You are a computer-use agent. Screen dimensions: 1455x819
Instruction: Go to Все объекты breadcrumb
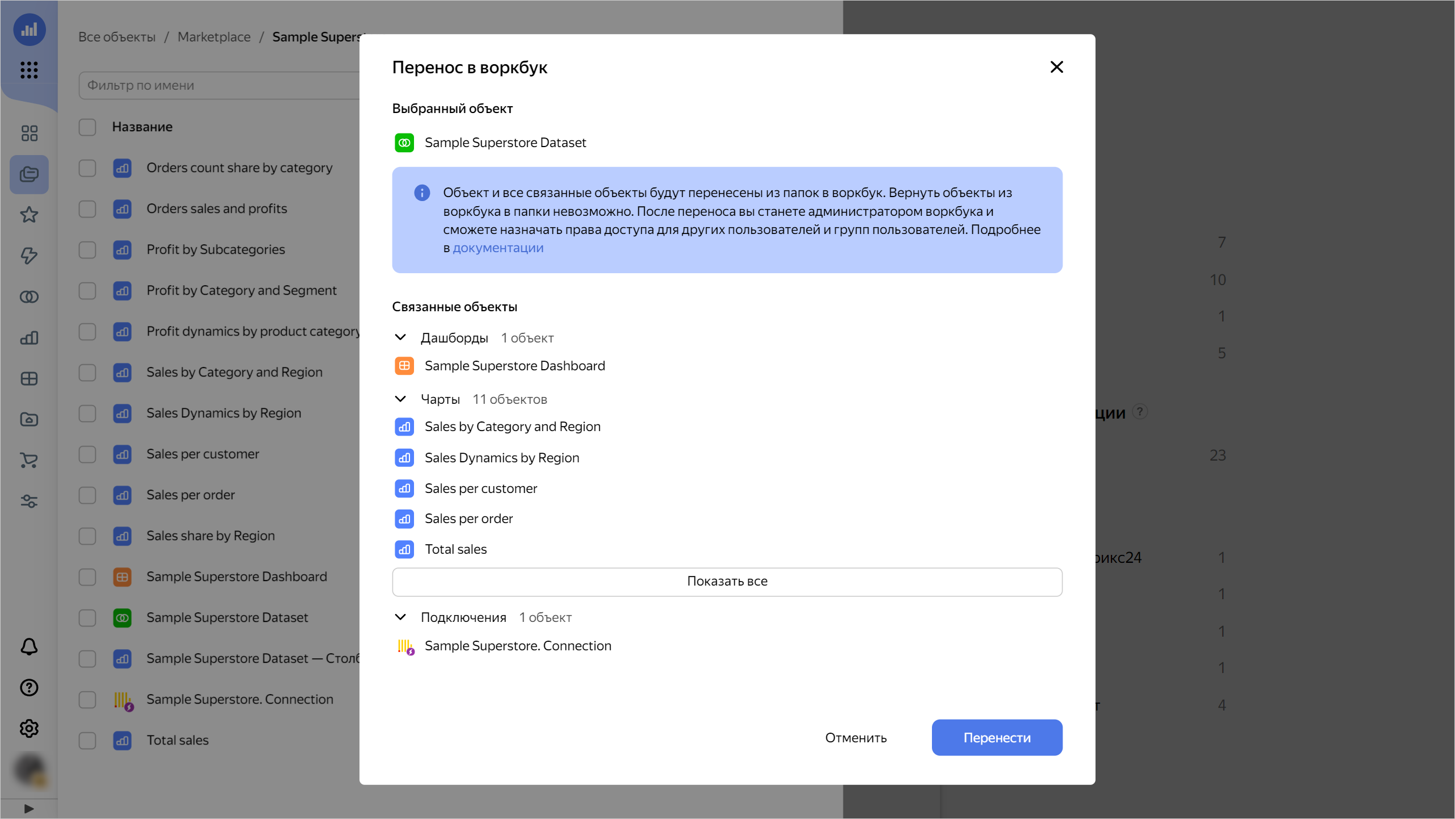click(x=117, y=37)
